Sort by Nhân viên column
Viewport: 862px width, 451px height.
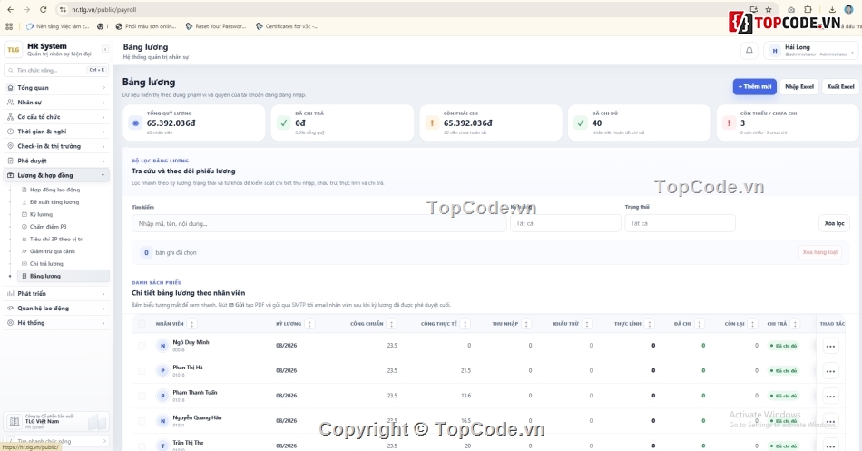(191, 324)
